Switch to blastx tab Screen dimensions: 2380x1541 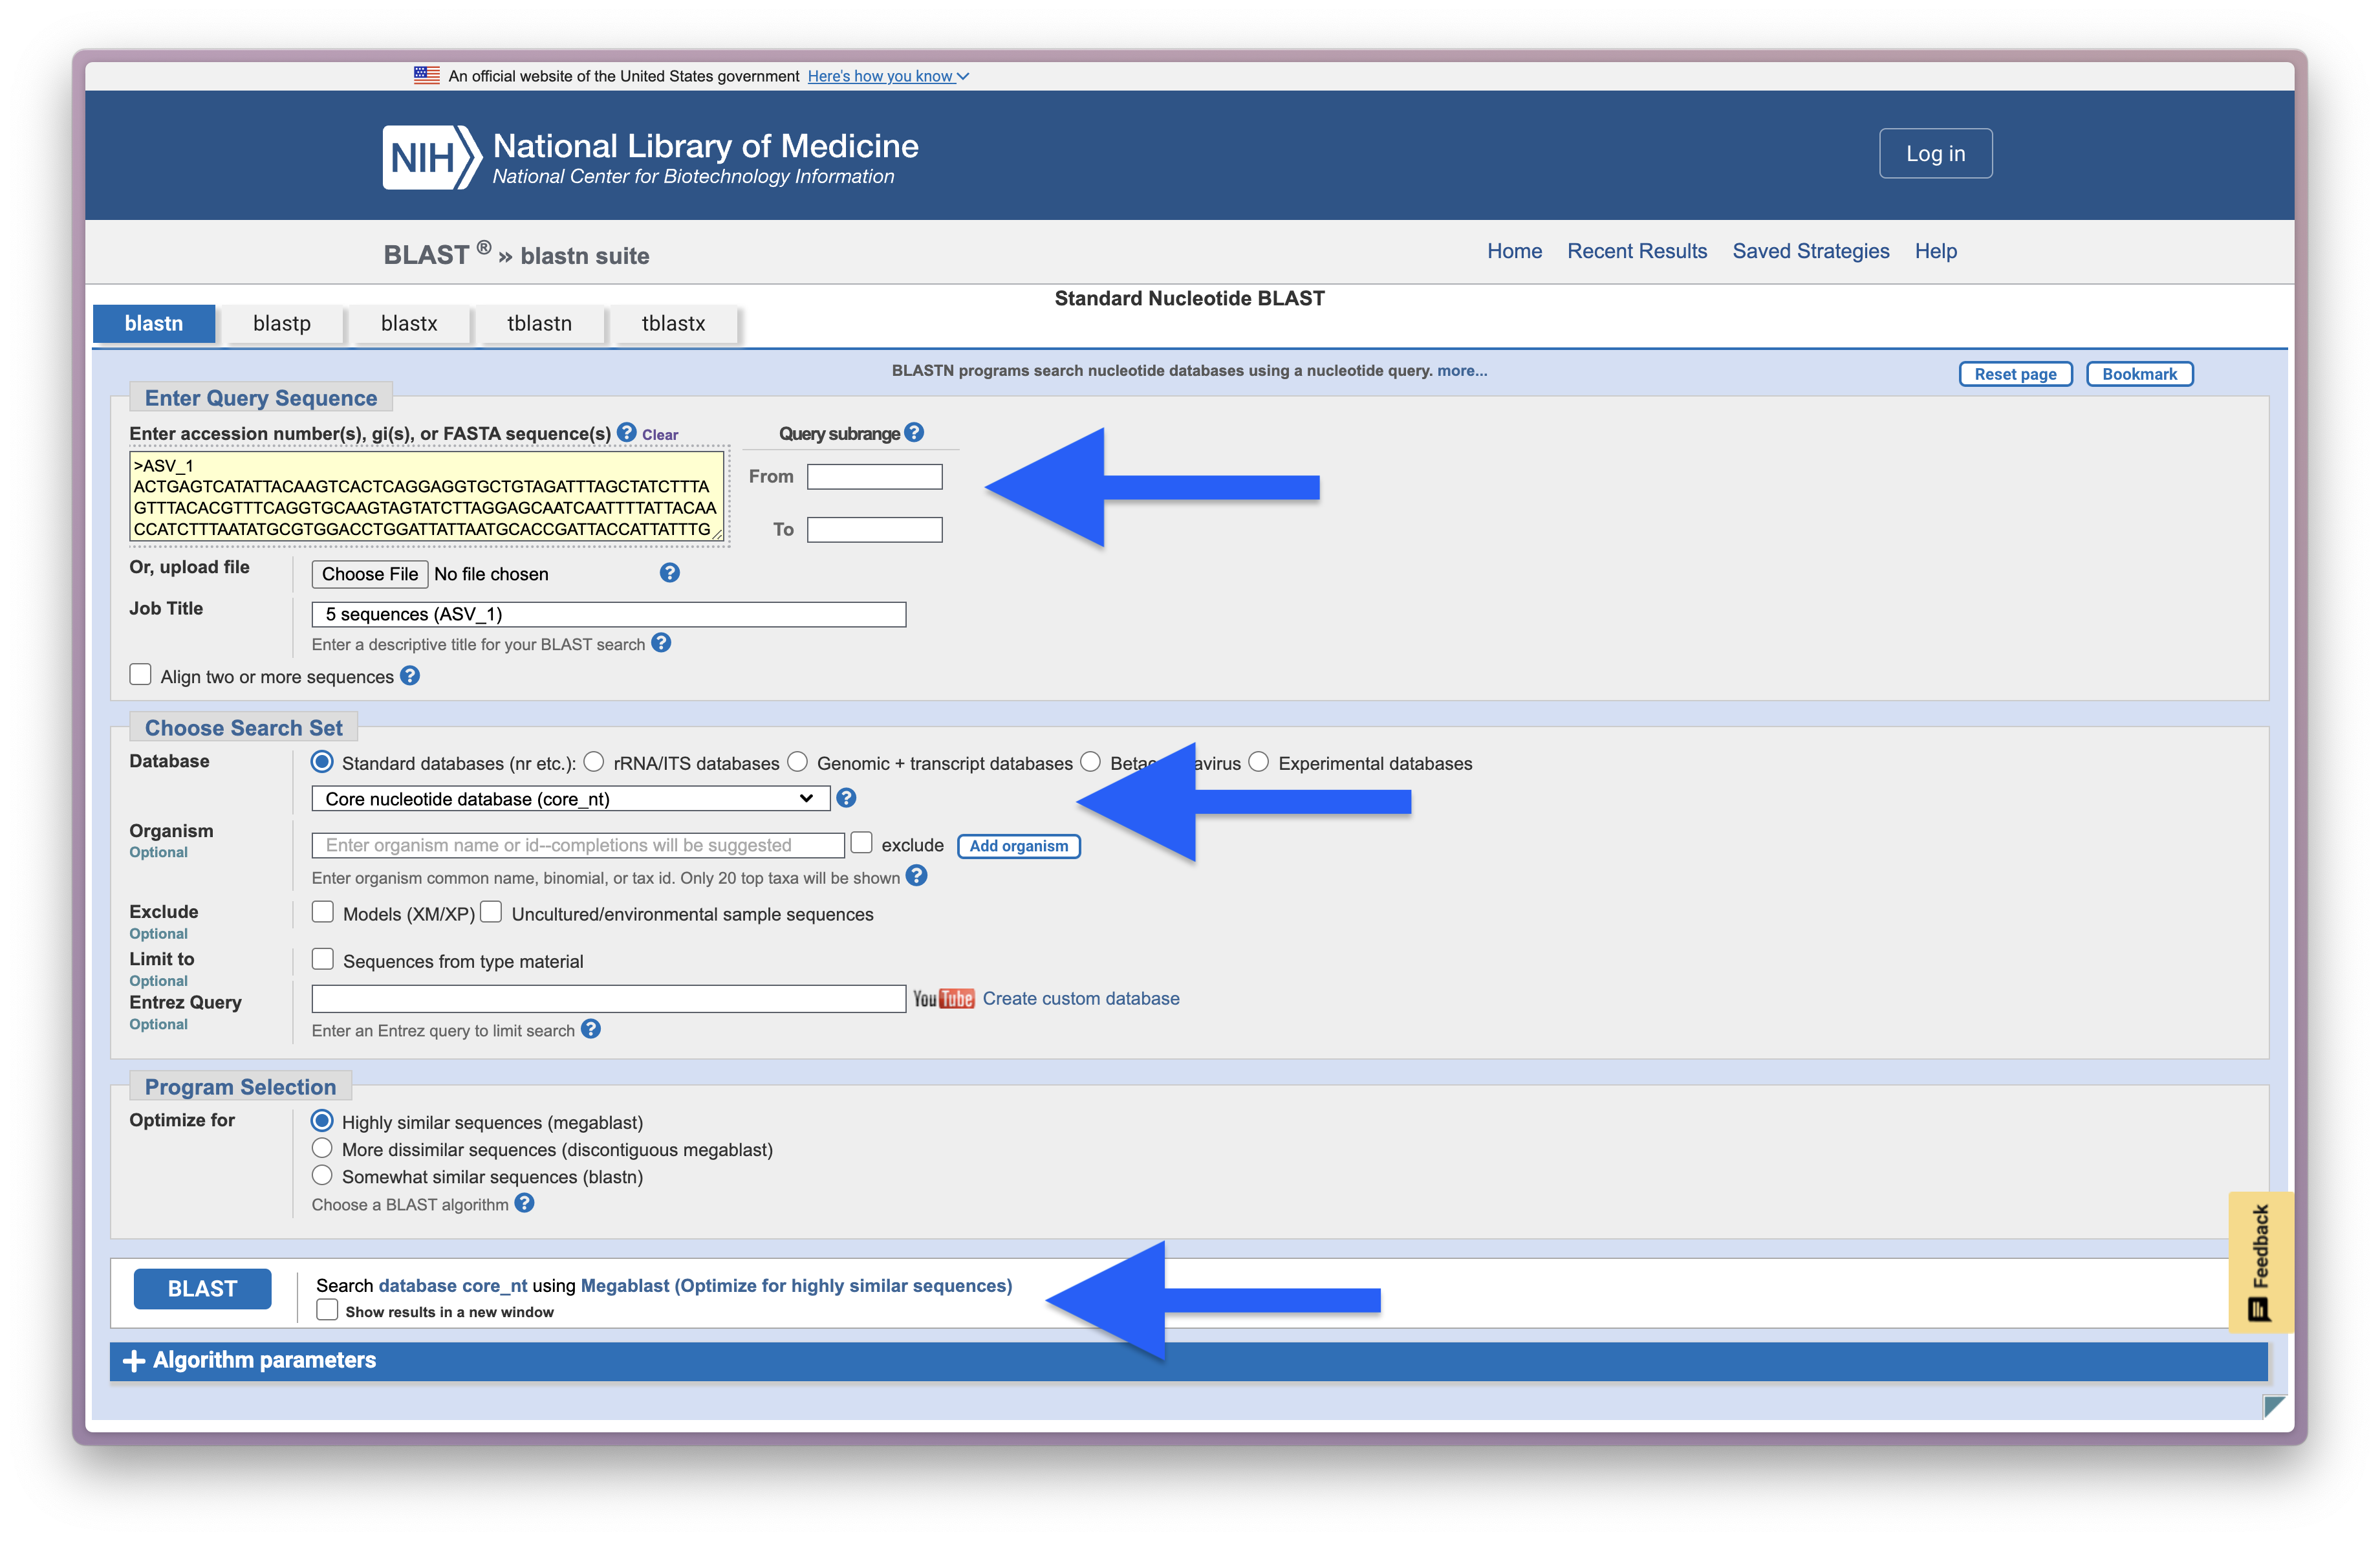click(x=409, y=323)
